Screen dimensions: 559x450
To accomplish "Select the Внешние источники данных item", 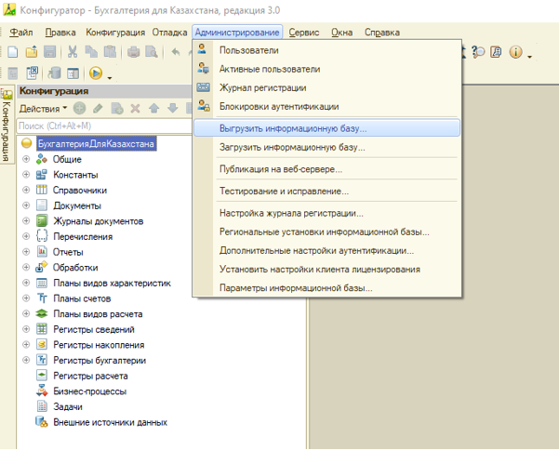I will coord(110,422).
